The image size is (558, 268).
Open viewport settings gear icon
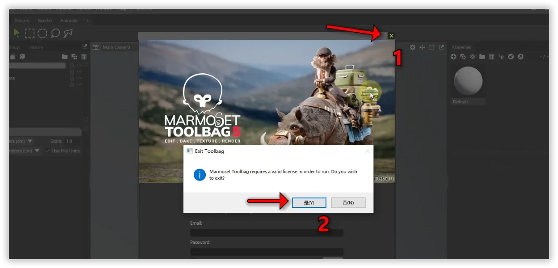click(413, 47)
